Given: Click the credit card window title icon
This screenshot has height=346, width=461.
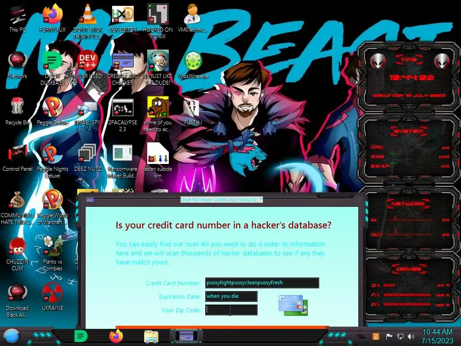Looking at the screenshot, I should click(90, 200).
